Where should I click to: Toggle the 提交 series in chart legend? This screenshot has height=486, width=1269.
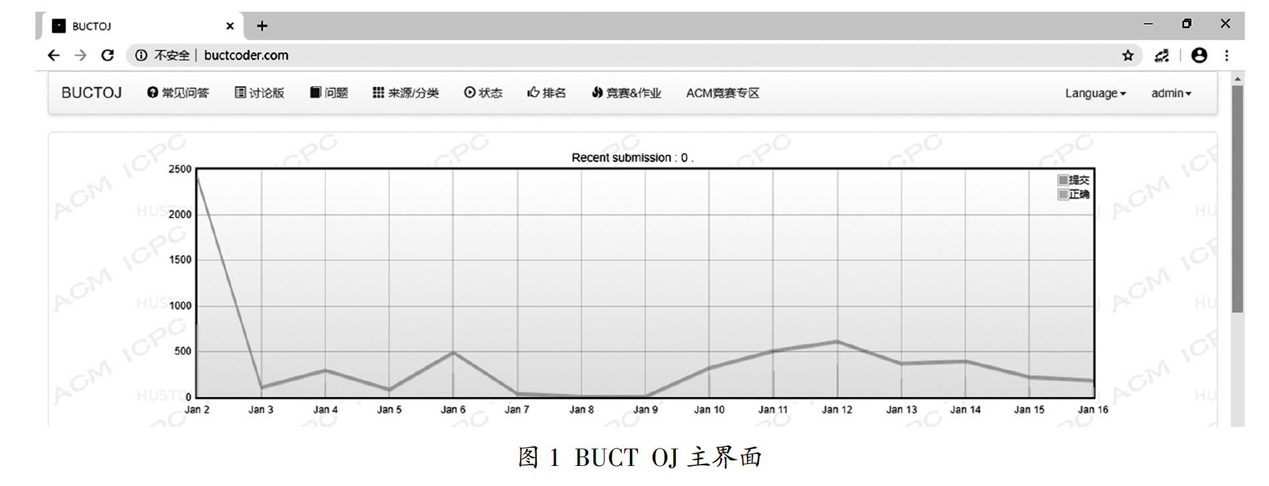coord(1074,180)
